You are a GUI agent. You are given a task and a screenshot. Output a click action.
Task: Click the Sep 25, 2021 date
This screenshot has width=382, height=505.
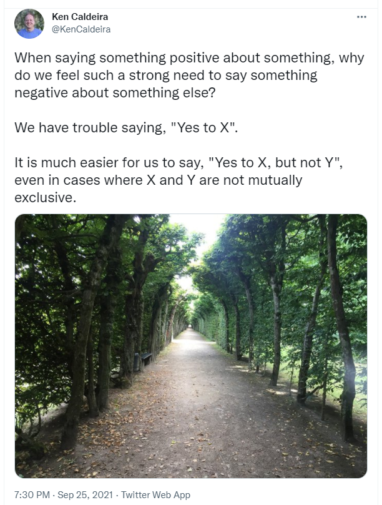[85, 494]
